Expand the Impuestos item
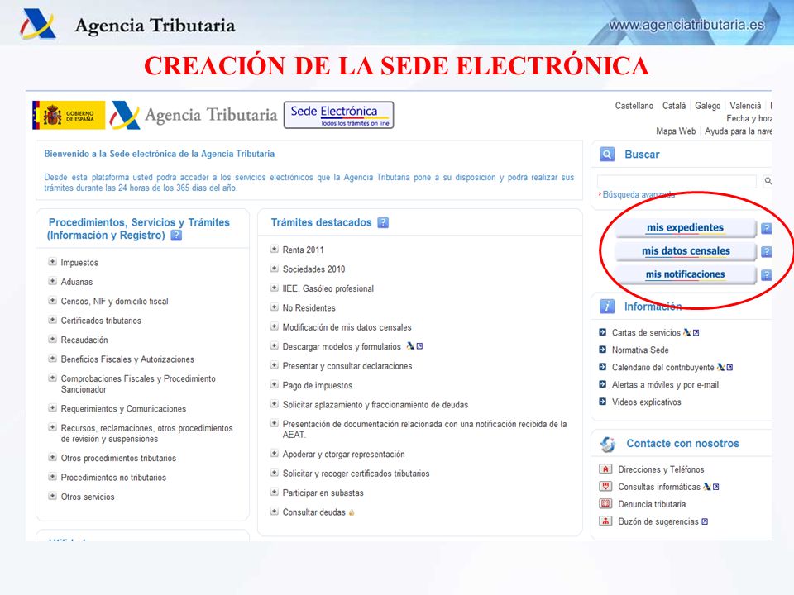794x595 pixels. tap(52, 262)
